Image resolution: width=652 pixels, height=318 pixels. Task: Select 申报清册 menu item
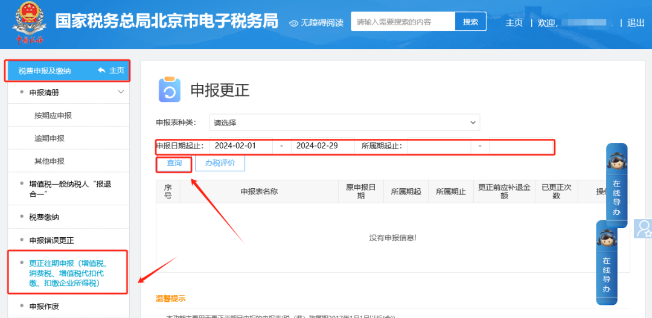point(44,92)
